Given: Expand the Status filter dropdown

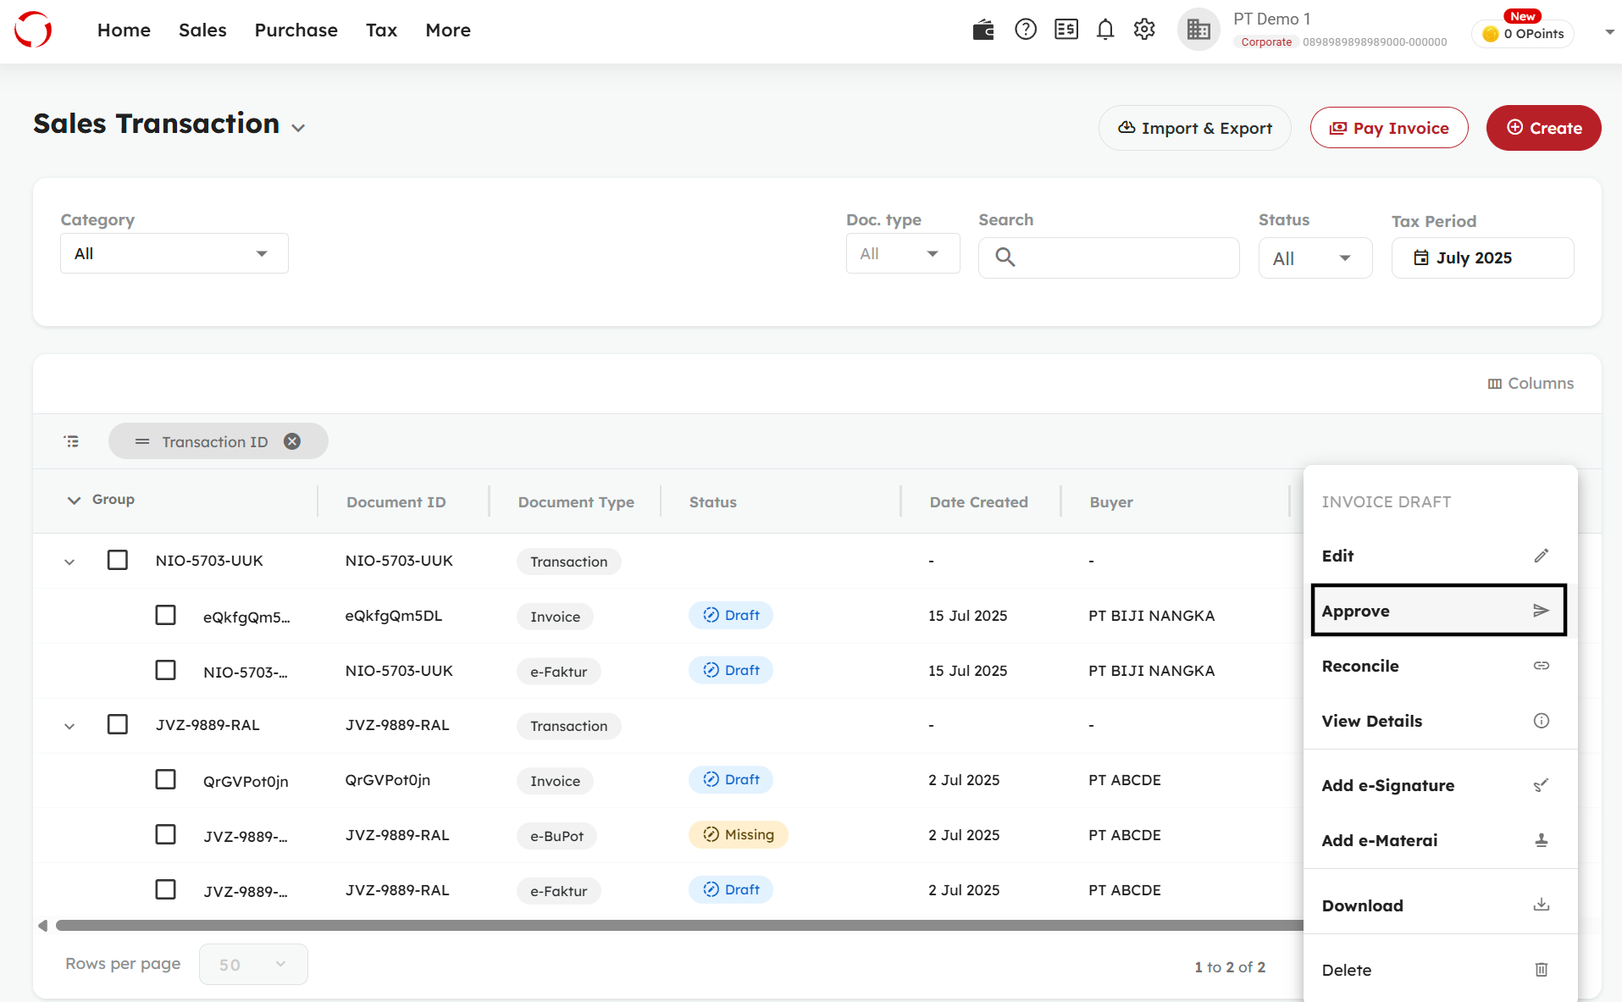Looking at the screenshot, I should (1315, 258).
